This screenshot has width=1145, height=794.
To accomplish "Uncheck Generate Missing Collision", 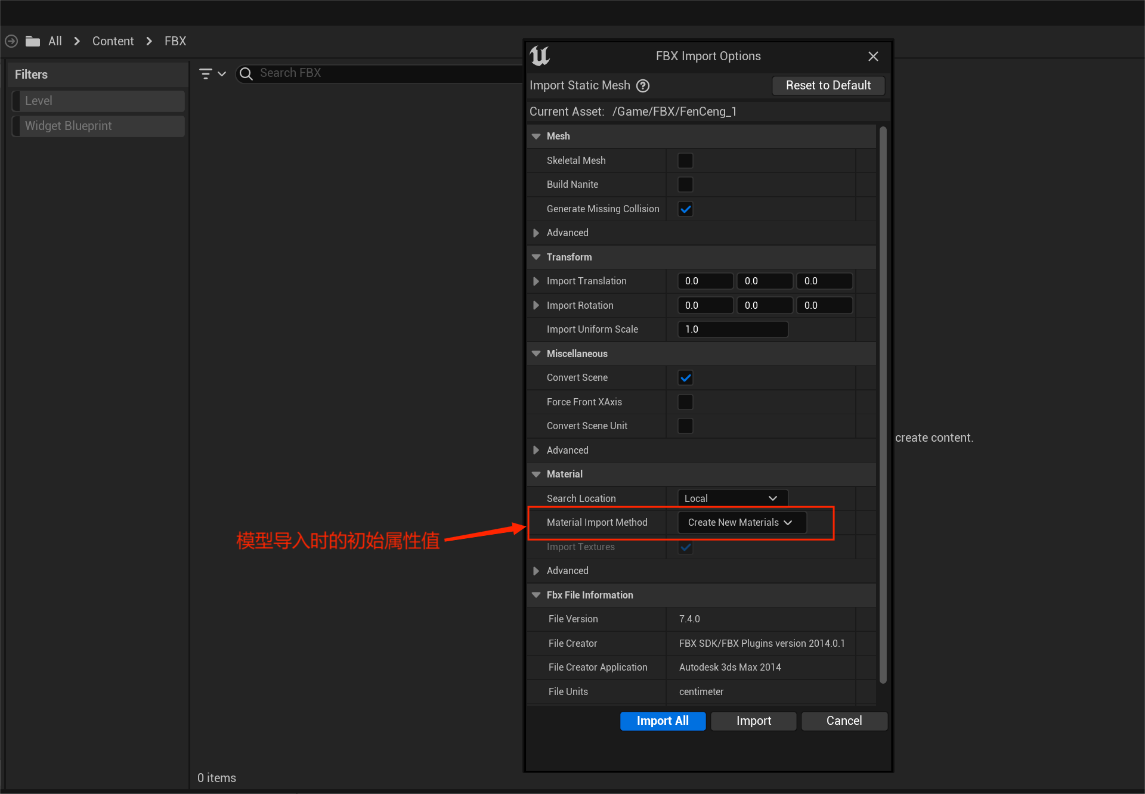I will 686,209.
